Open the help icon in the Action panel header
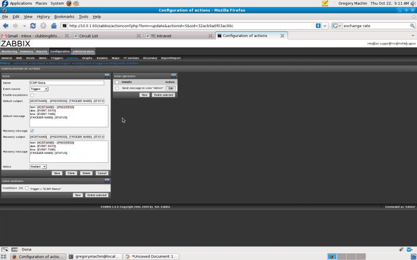This screenshot has height=260, width=417. (x=107, y=76)
